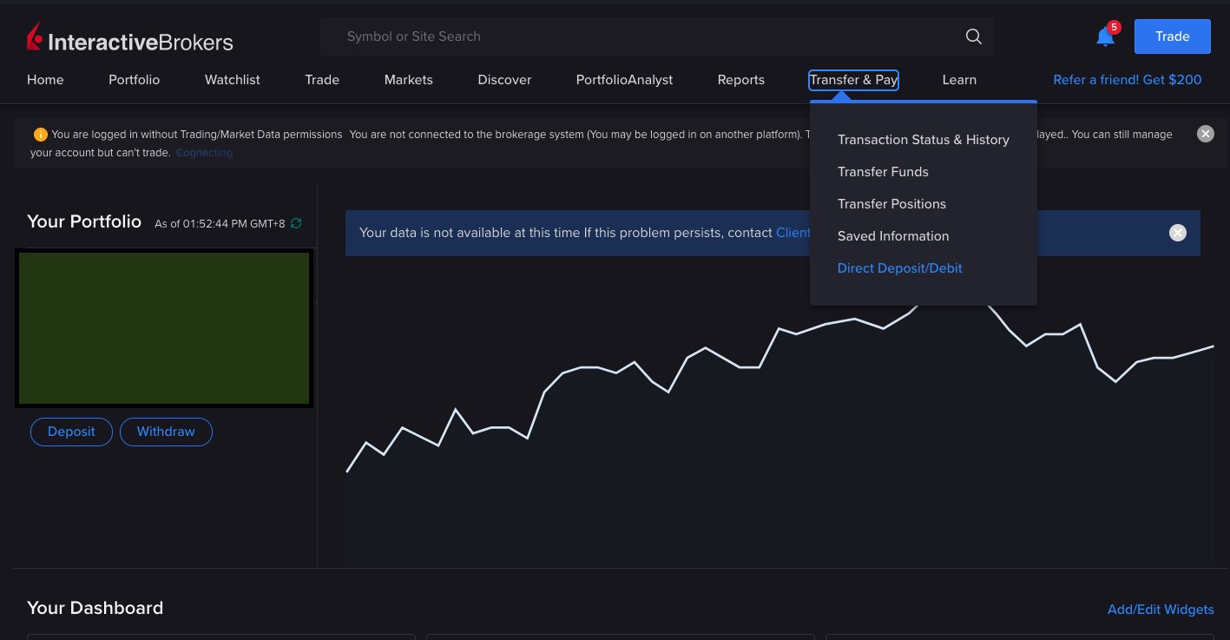Open the Refer a friend link
The height and width of the screenshot is (640, 1230).
pos(1127,80)
